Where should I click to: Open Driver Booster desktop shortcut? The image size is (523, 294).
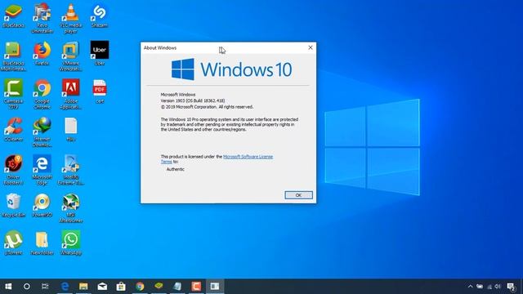(x=13, y=170)
